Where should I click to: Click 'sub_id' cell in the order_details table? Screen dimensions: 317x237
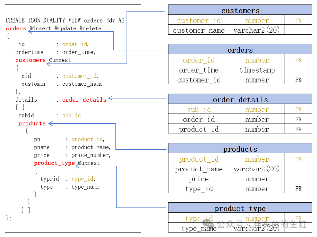199,109
